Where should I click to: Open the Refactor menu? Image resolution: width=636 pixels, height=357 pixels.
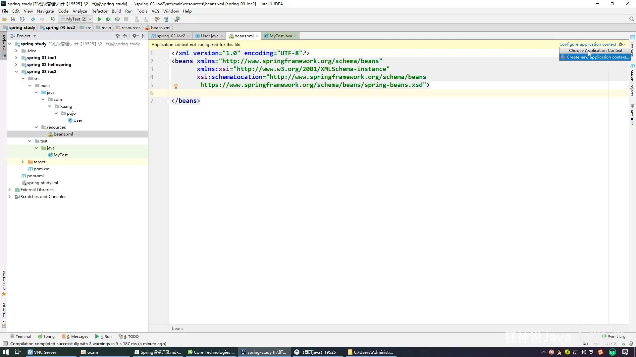pyautogui.click(x=99, y=11)
